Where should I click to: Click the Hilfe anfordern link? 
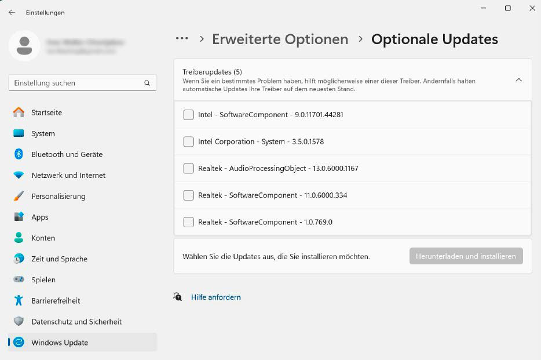click(x=215, y=297)
